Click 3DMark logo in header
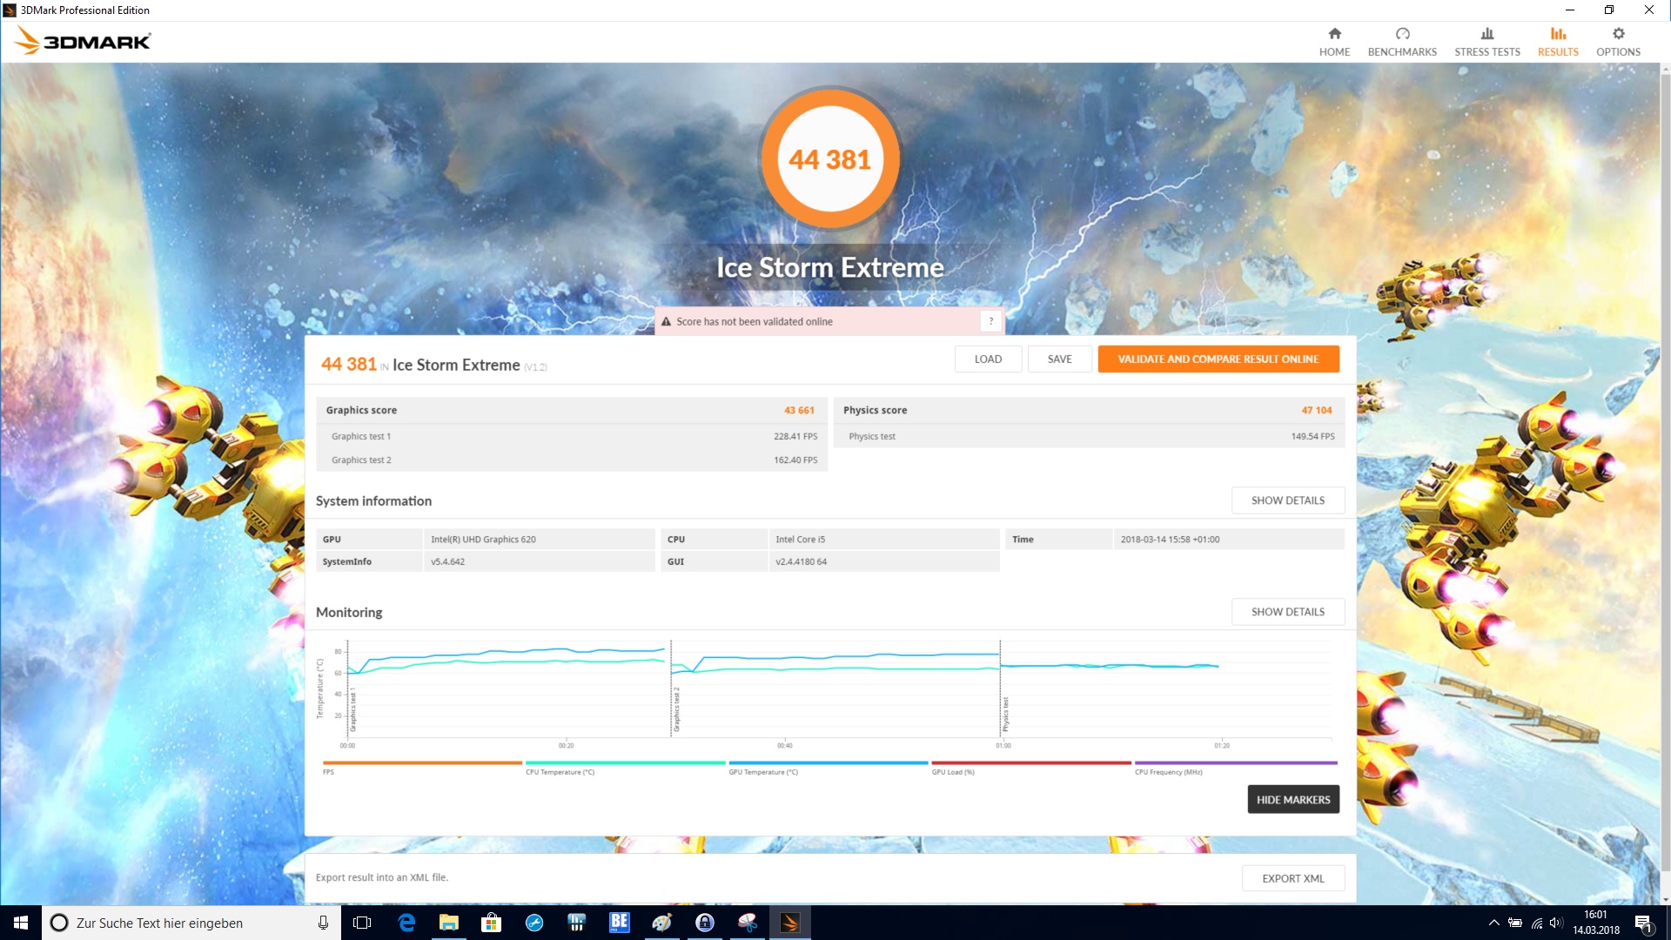This screenshot has height=940, width=1671. click(x=84, y=41)
